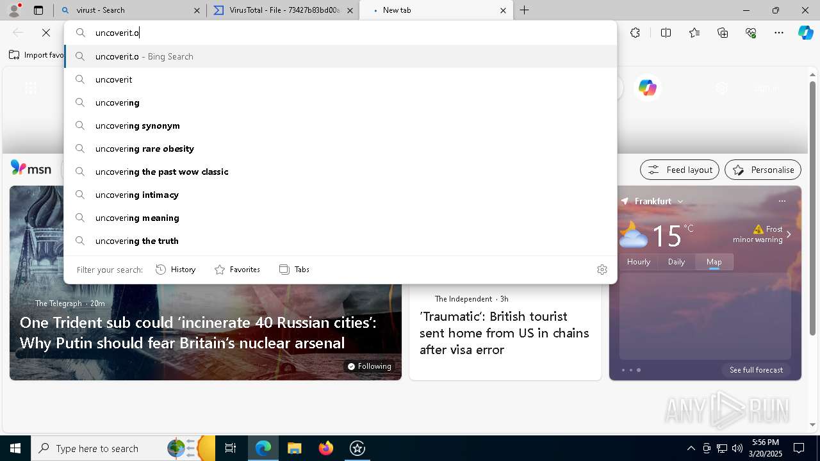820x461 pixels.
Task: Open the Feed layout button
Action: (680, 170)
